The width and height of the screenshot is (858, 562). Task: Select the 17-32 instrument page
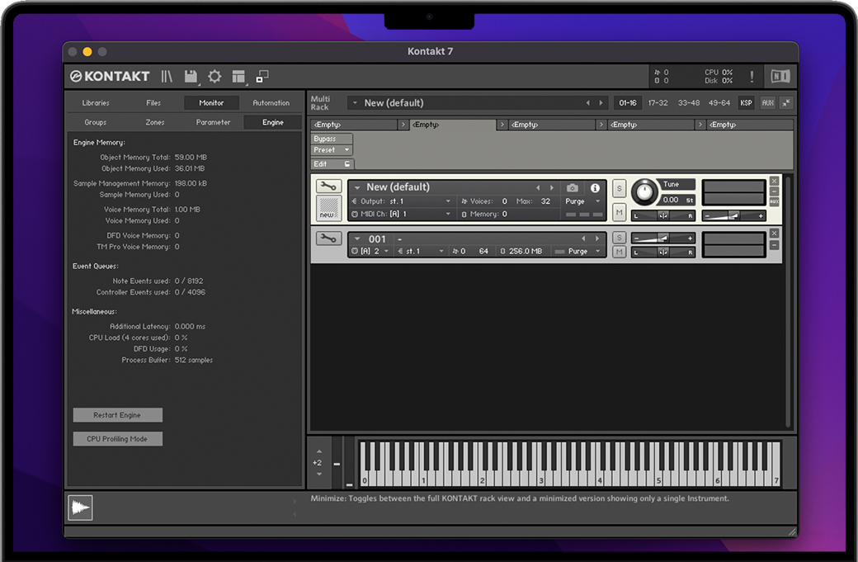coord(658,103)
